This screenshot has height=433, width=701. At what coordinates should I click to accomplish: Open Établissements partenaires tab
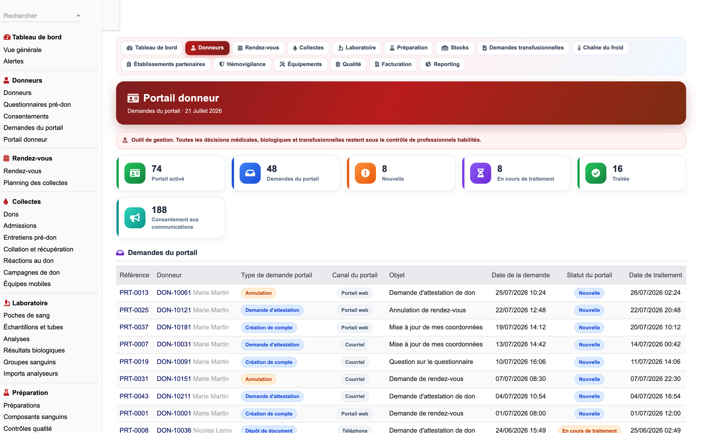(x=166, y=64)
